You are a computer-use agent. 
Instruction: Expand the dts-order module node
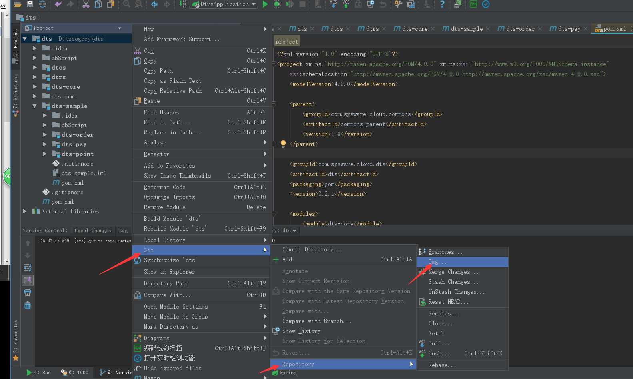(x=45, y=135)
